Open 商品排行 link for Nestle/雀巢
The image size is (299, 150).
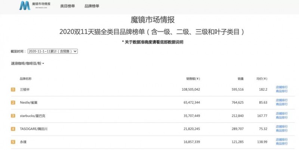click(x=282, y=104)
